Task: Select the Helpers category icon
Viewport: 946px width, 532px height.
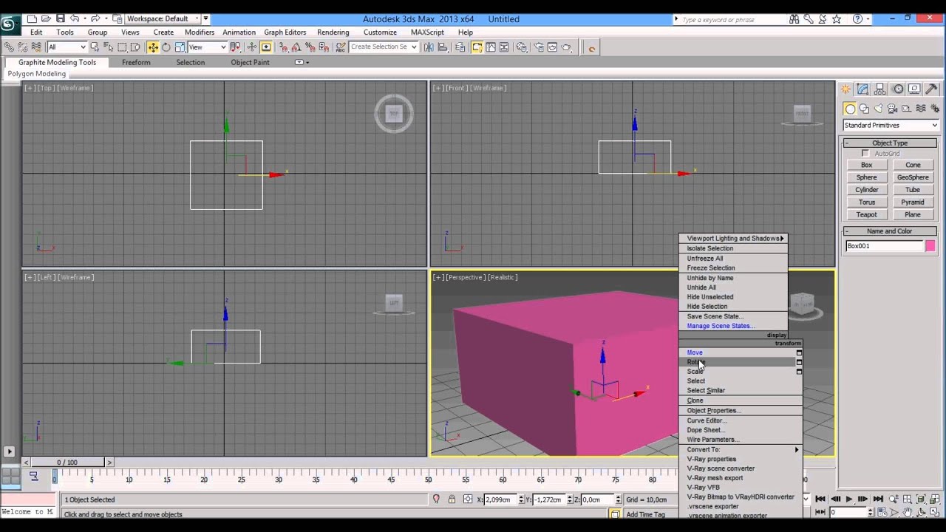Action: coord(906,109)
